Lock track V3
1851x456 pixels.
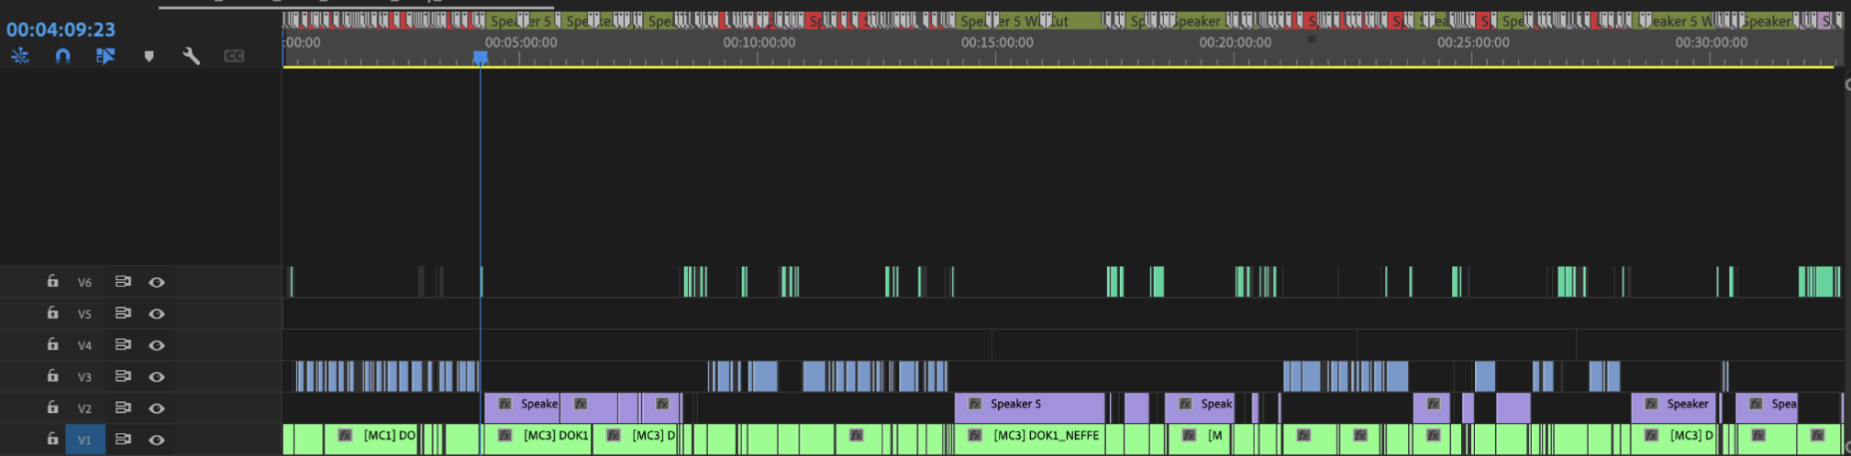click(52, 375)
